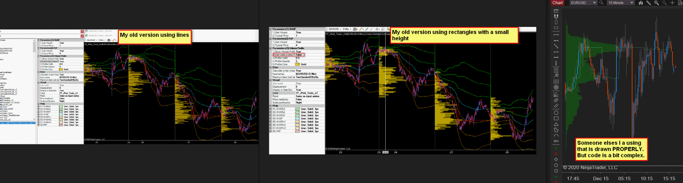Toggle 'Display in Data Box' in middle window
The height and width of the screenshot is (183, 683).
[x=310, y=90]
